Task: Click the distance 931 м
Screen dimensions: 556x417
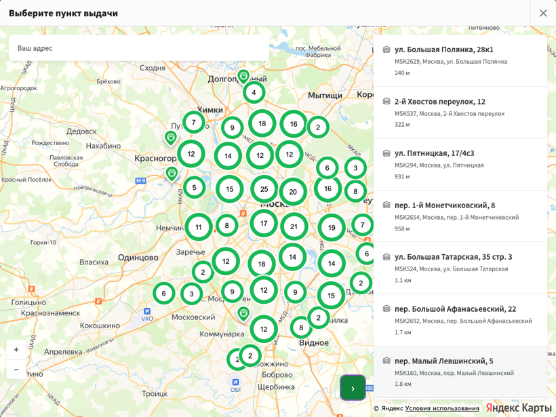Action: 402,176
